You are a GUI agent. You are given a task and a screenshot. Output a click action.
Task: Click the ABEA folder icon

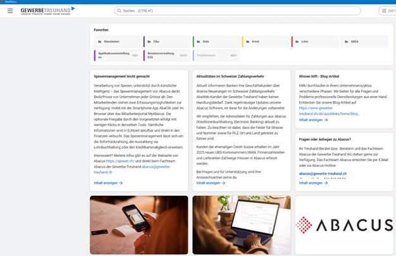coord(346,42)
